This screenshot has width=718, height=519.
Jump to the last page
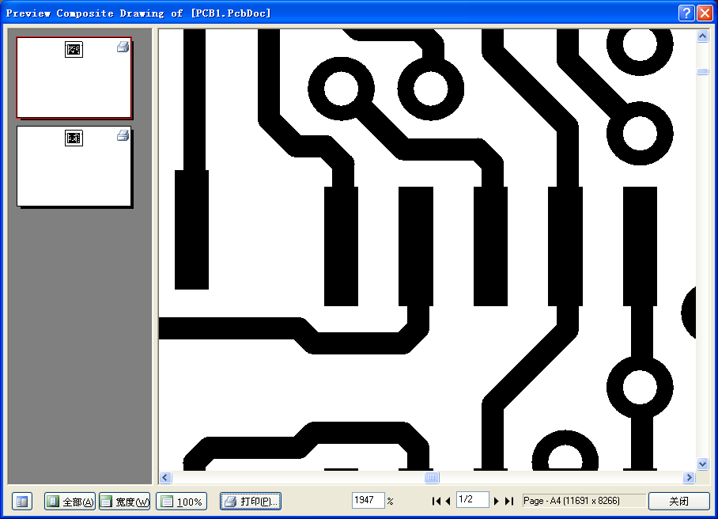tap(509, 501)
